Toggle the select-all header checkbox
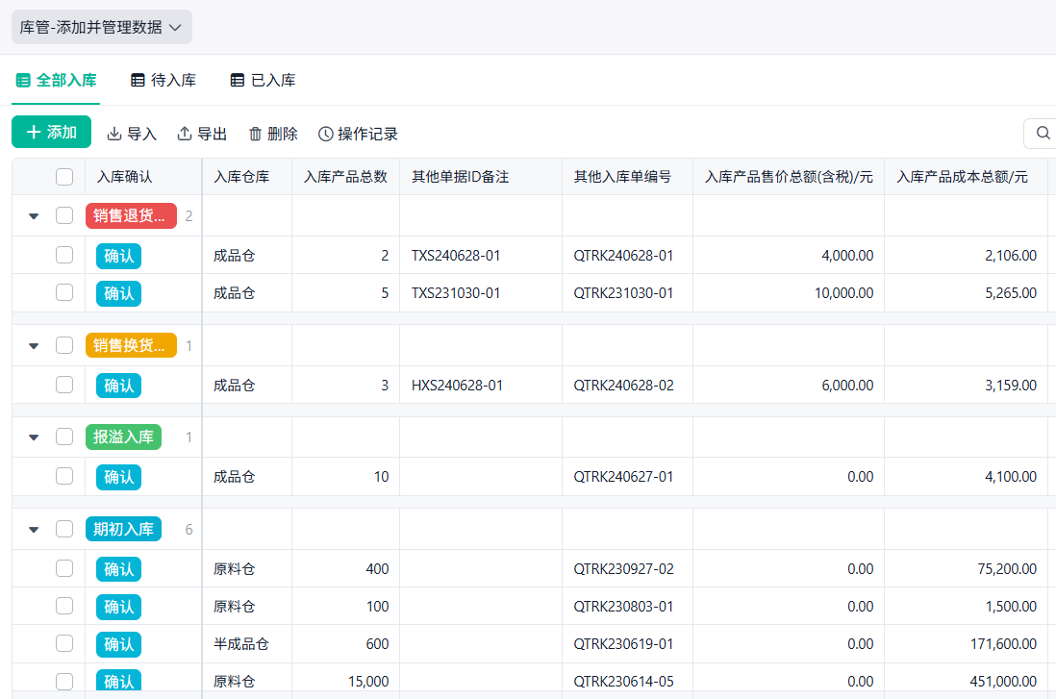Screen dimensions: 1056x699 pyautogui.click(x=64, y=177)
